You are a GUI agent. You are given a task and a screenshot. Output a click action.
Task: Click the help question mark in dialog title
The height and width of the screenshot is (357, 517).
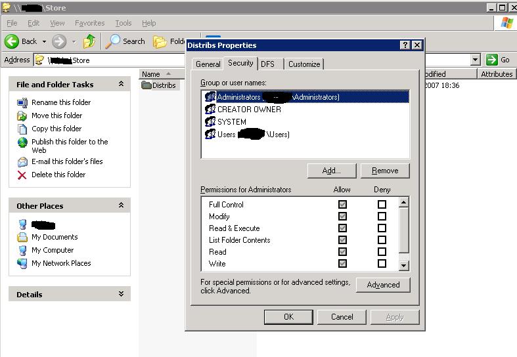[405, 45]
